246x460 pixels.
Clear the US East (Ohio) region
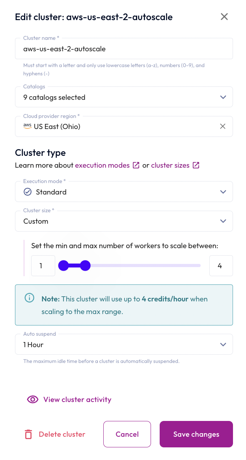click(223, 126)
